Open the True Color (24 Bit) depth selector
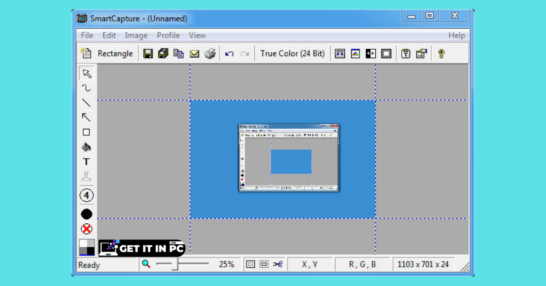The width and height of the screenshot is (546, 286). (x=293, y=53)
